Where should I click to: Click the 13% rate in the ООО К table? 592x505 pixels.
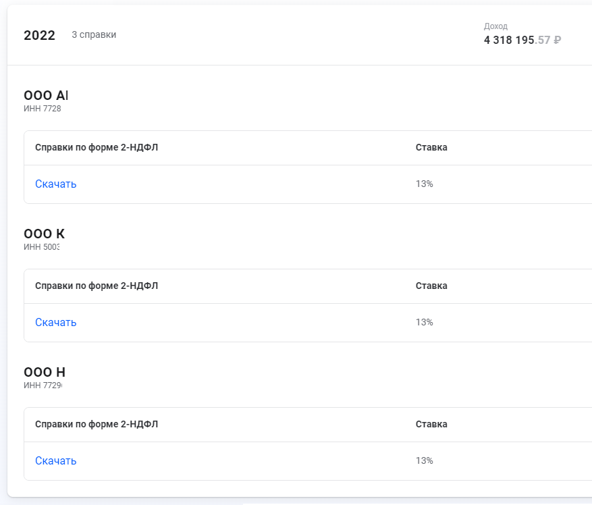[x=424, y=323]
